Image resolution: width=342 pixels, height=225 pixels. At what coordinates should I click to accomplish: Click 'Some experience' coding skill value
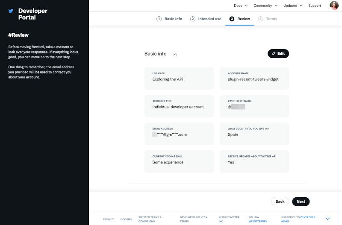pos(168,162)
